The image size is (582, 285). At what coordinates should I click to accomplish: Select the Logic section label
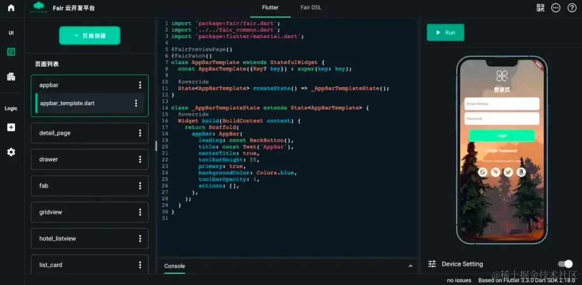click(x=11, y=108)
